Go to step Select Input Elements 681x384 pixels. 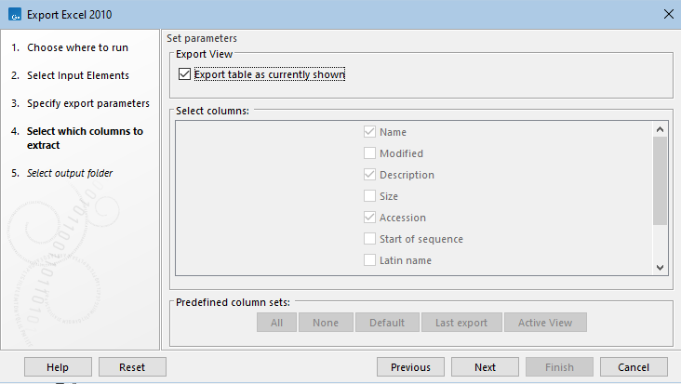point(77,75)
